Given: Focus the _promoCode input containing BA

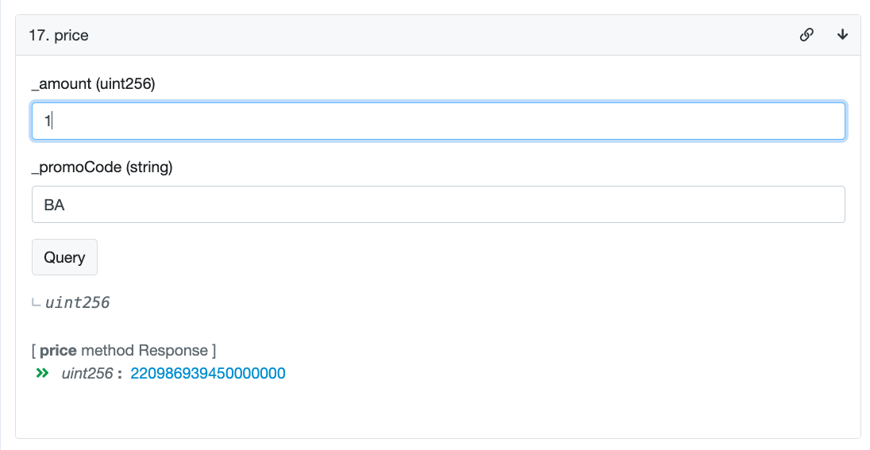Looking at the screenshot, I should [438, 205].
